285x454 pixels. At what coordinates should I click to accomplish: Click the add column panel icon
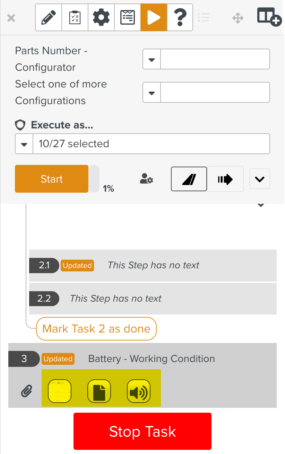269,17
